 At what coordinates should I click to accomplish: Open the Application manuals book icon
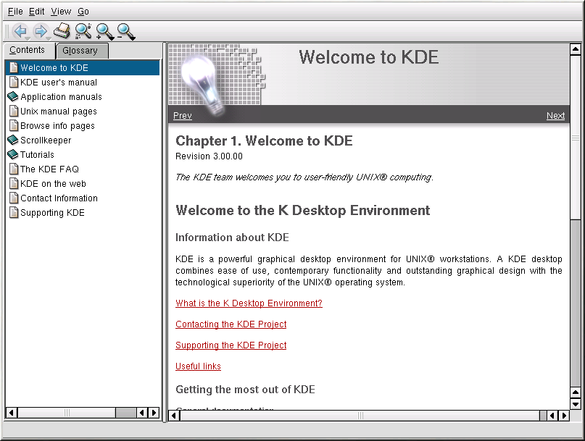tap(13, 97)
